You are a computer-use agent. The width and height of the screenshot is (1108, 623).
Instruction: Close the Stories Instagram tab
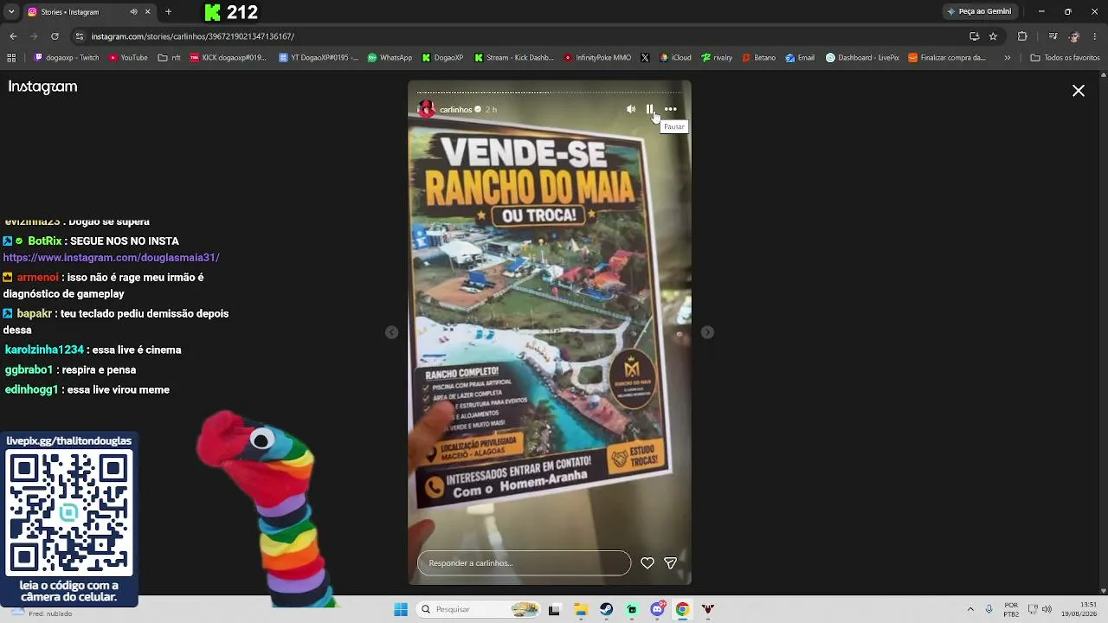pos(147,12)
